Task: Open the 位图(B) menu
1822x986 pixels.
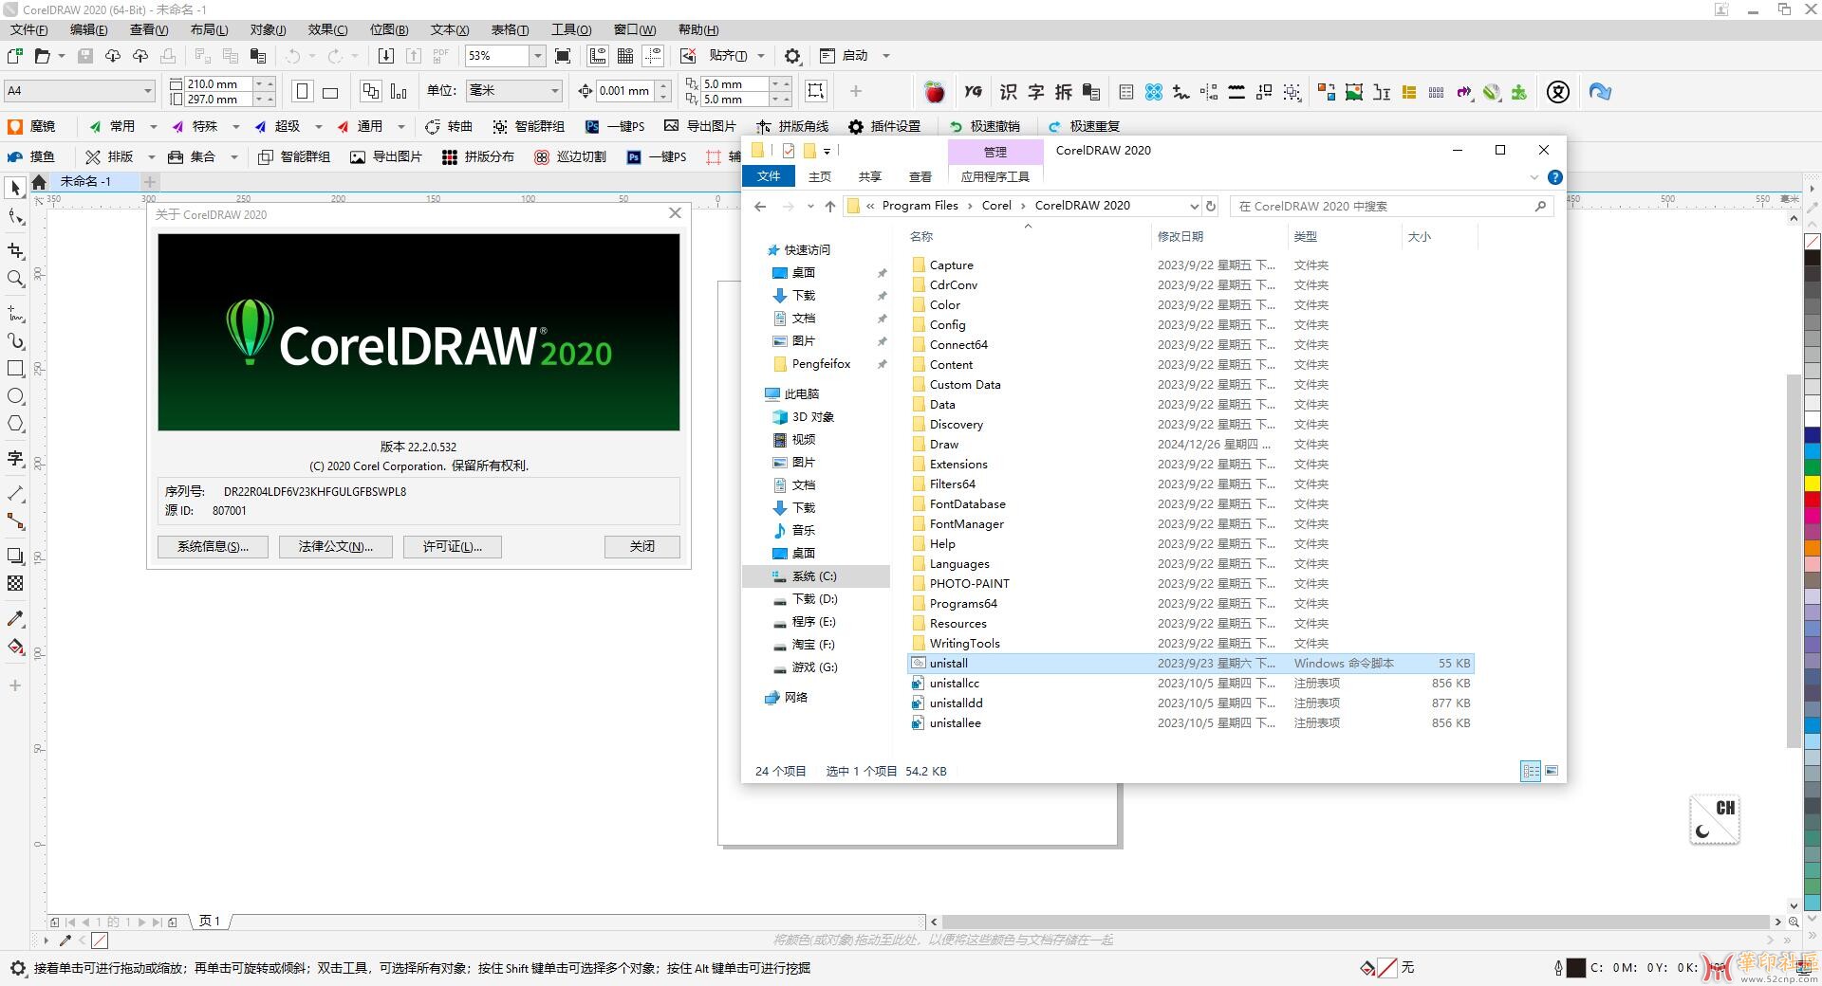Action: tap(388, 29)
